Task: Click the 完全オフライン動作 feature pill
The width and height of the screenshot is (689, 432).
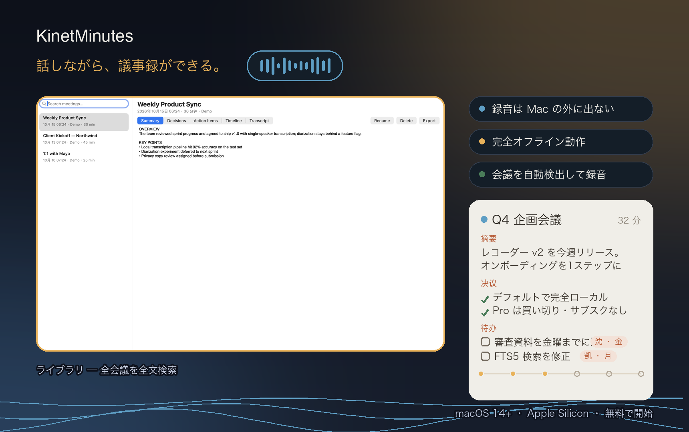Action: coord(561,142)
